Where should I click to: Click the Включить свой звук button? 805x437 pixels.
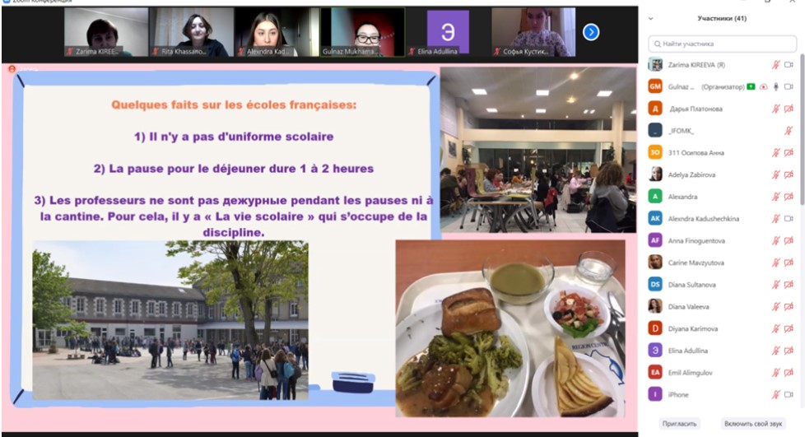[752, 423]
